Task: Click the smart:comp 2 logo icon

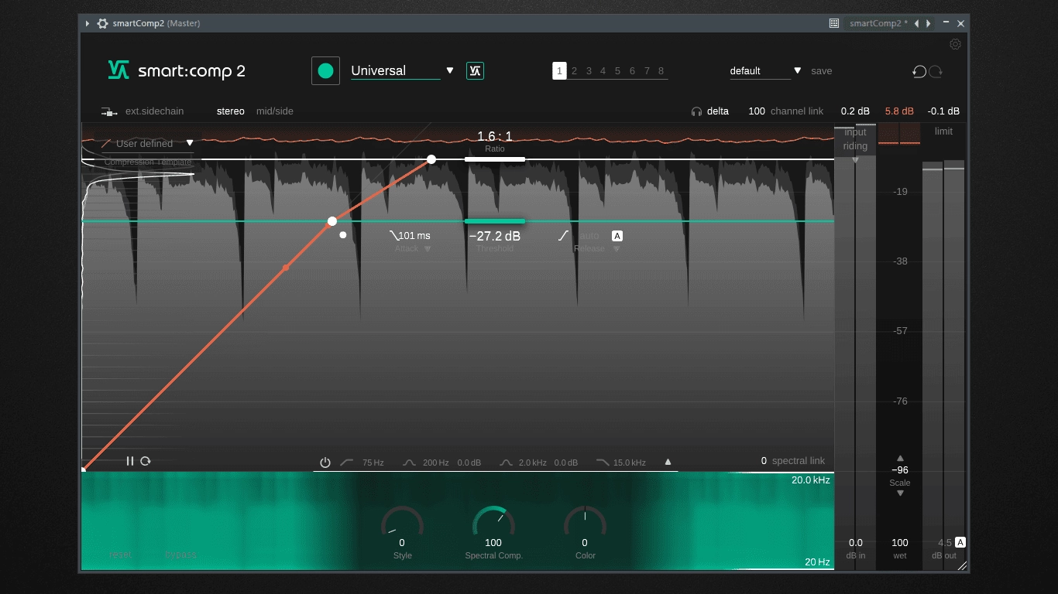Action: pyautogui.click(x=119, y=70)
